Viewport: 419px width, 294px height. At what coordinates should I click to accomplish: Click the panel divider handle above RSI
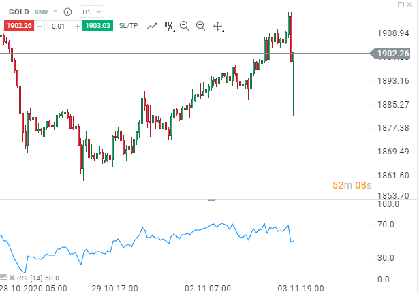pyautogui.click(x=211, y=200)
